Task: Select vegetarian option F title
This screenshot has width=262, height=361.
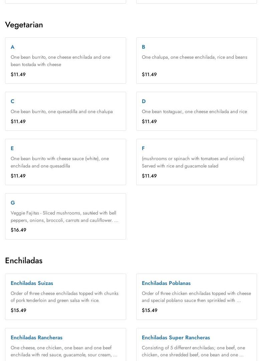Action: [x=143, y=148]
